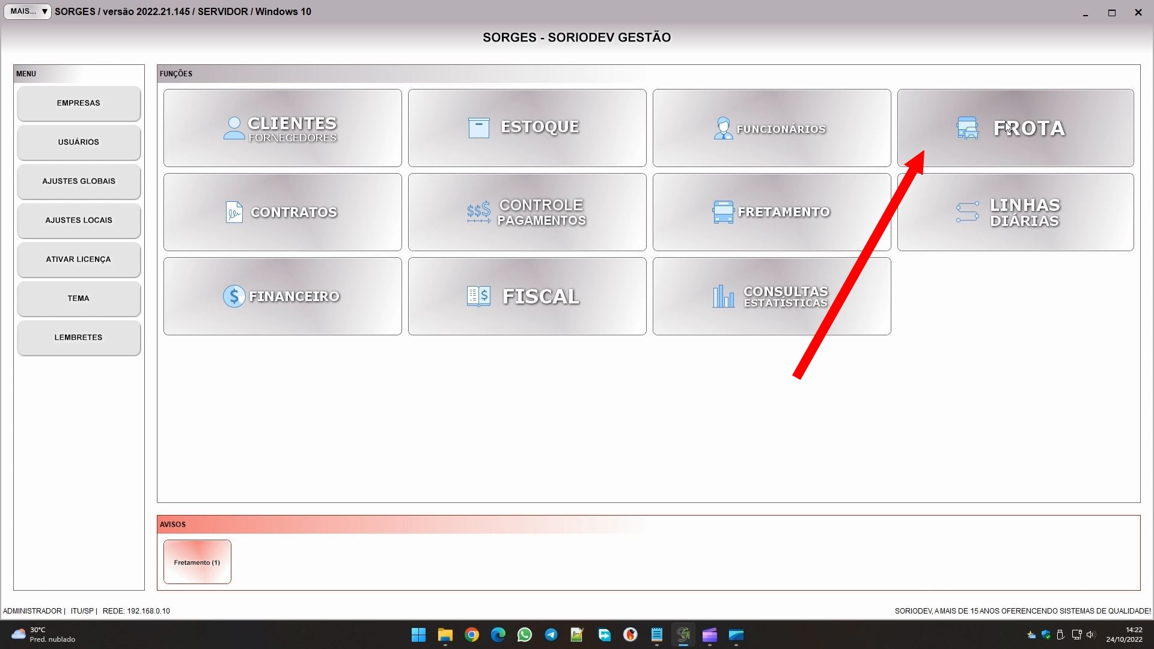The height and width of the screenshot is (649, 1154).
Task: Open the LEMBRETES menu button
Action: click(x=79, y=338)
